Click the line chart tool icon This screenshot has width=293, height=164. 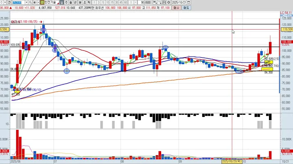[160, 2]
